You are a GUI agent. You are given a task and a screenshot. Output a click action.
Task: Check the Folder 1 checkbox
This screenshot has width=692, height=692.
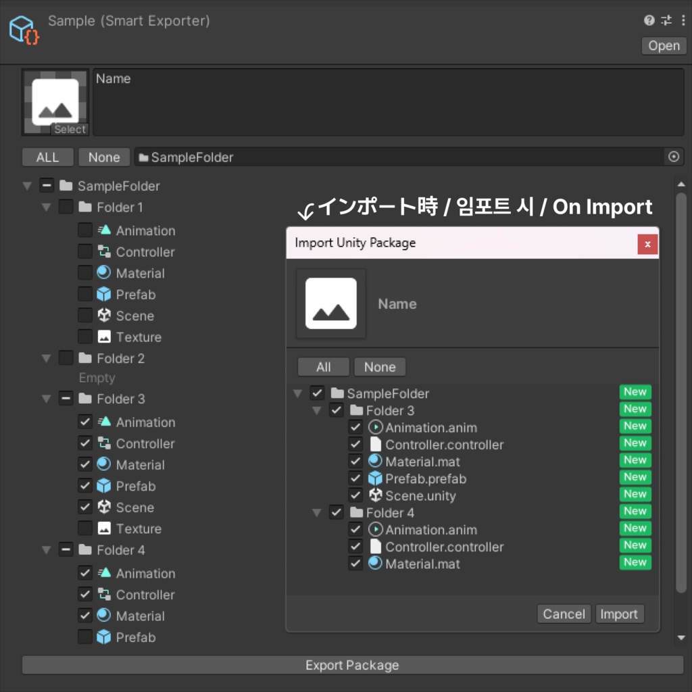tap(66, 207)
